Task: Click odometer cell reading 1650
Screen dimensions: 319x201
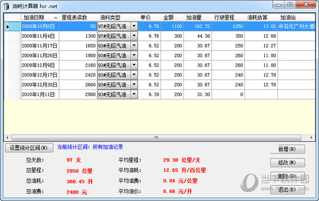Action: (x=78, y=46)
